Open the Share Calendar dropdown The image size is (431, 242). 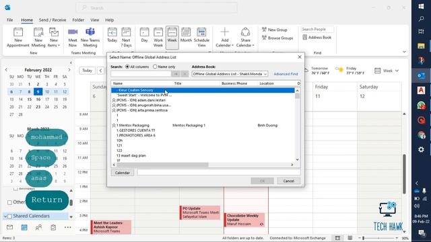click(x=245, y=38)
